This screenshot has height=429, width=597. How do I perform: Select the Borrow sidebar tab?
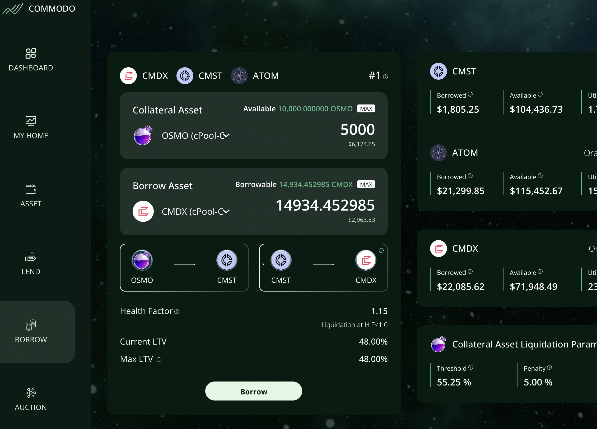[31, 332]
